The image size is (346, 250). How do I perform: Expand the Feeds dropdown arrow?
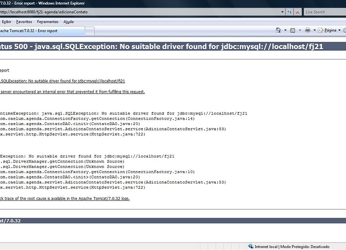click(300, 30)
